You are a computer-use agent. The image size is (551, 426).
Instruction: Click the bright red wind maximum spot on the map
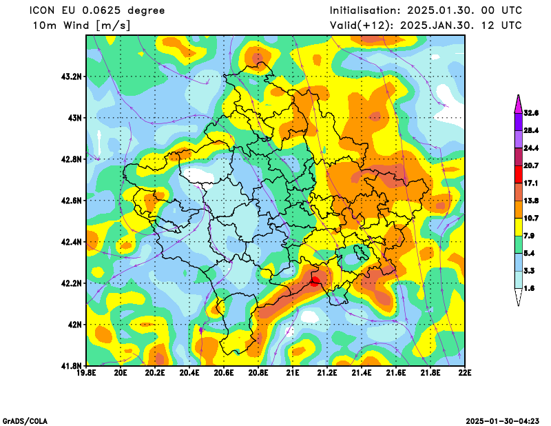(315, 281)
